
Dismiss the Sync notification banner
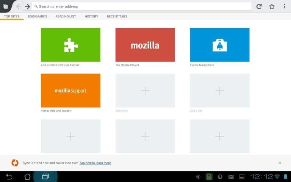coord(280,163)
